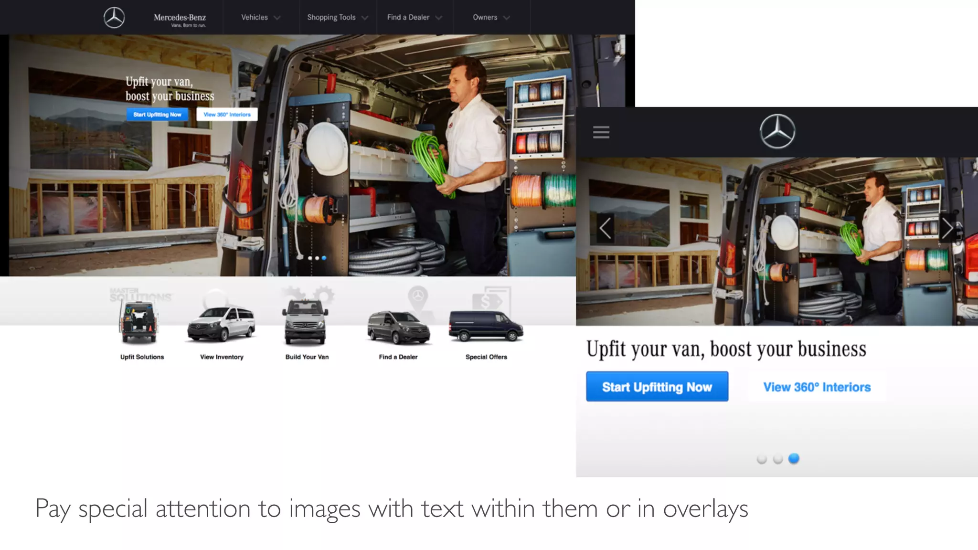The width and height of the screenshot is (978, 550).
Task: Select second pagination dot in mobile view
Action: coord(778,459)
